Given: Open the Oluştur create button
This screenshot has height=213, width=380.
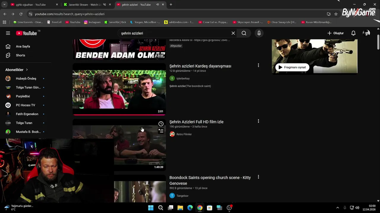Looking at the screenshot, I should click(x=335, y=33).
